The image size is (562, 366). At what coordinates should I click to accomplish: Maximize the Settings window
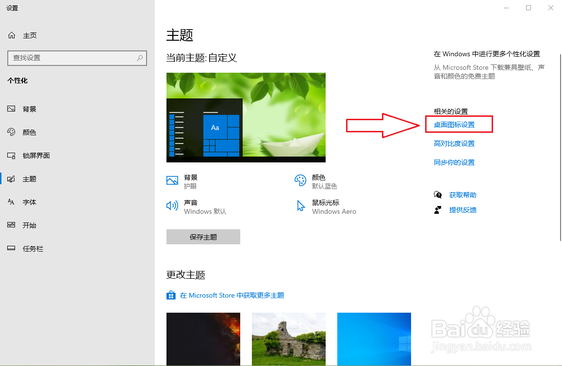point(529,8)
